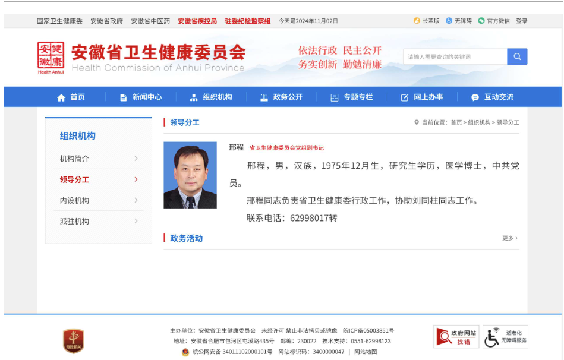The width and height of the screenshot is (564, 360).
Task: Click the 政府网站找错 error-report badge
Action: 455,335
